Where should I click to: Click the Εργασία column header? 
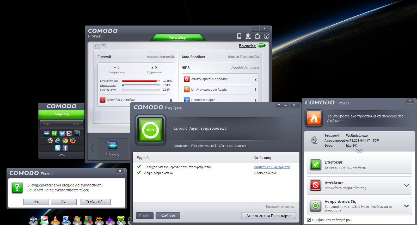pyautogui.click(x=191, y=158)
